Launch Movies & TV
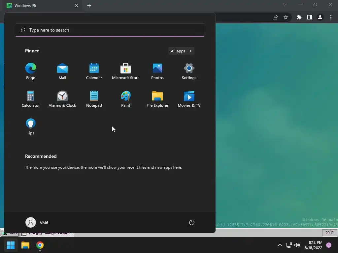 [x=189, y=99]
